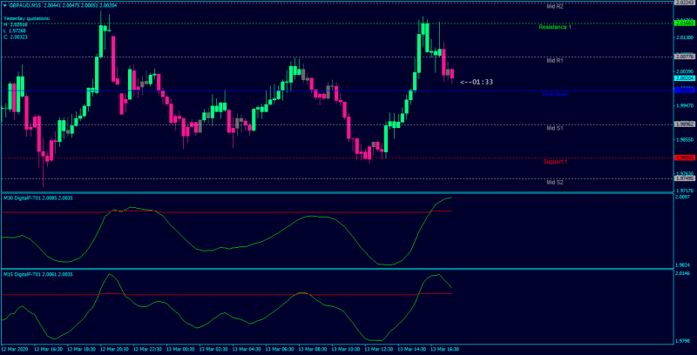Screen dimensions: 697x355
Task: Click the blue 'Pivot level' label
Action: click(555, 94)
